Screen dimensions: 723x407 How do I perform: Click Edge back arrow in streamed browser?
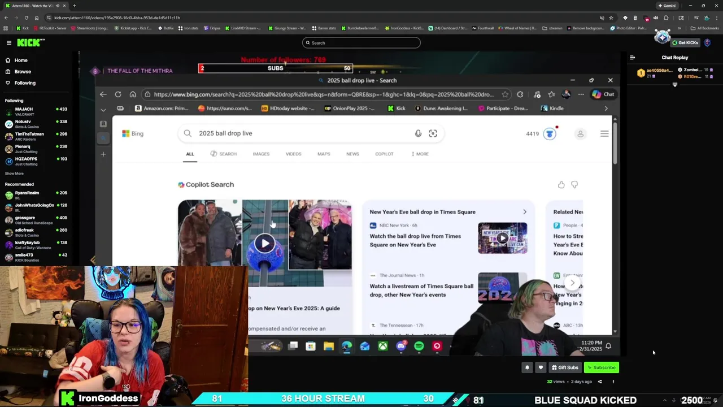103,94
